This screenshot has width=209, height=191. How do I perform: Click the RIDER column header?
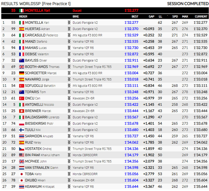point(24,16)
